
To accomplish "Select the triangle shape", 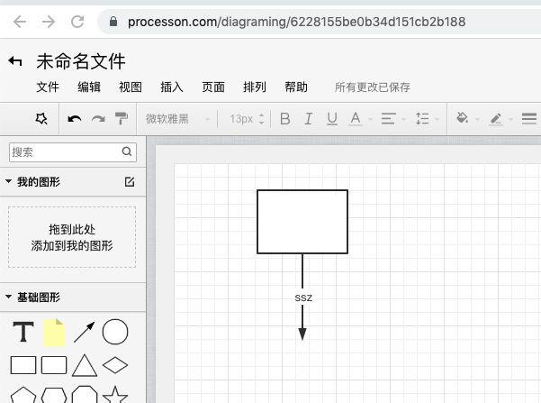I will coord(85,365).
